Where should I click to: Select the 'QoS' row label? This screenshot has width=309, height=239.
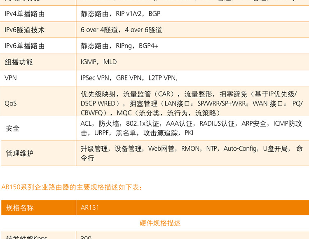pyautogui.click(x=10, y=103)
